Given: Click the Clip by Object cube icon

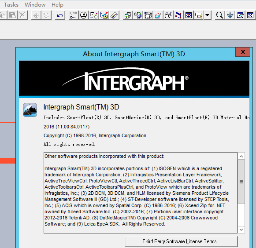Looking at the screenshot, I should 128,15.
